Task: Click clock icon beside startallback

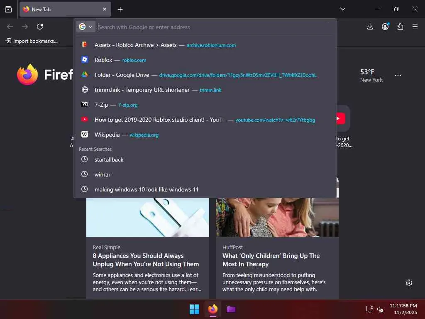Action: point(85,159)
